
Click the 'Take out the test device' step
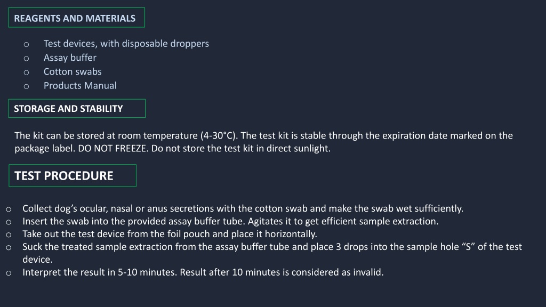coord(170,234)
